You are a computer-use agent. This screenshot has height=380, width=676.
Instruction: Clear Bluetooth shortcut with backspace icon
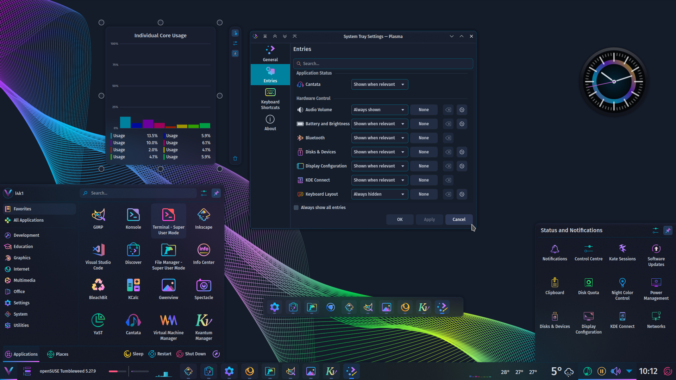tap(448, 138)
